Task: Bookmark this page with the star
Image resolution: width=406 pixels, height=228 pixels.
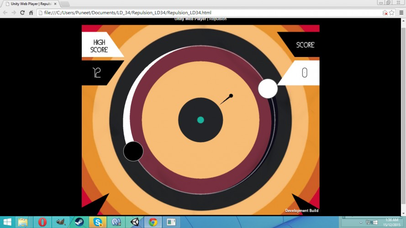Action: (392, 13)
